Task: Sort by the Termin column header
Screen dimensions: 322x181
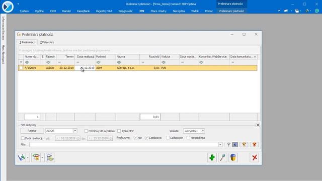Action: [65, 56]
